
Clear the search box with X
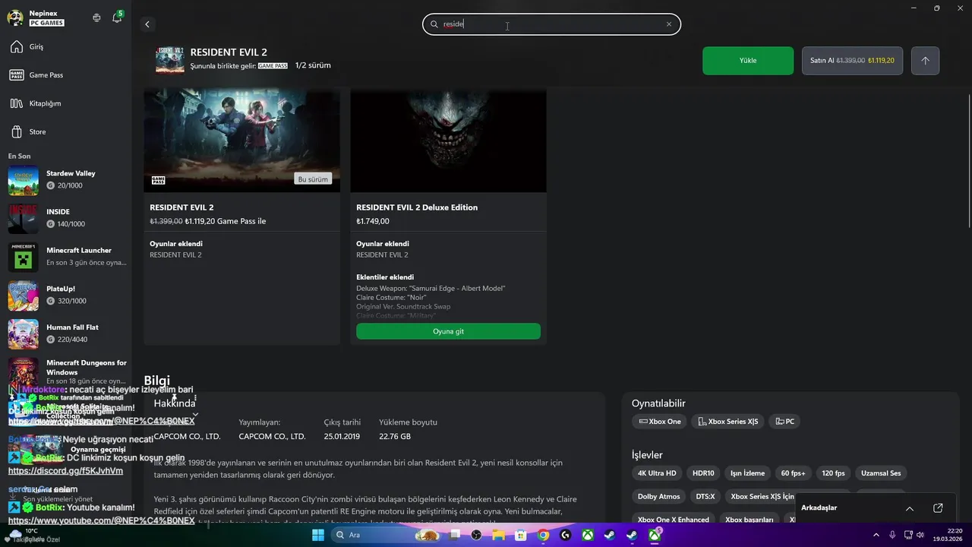pyautogui.click(x=669, y=24)
